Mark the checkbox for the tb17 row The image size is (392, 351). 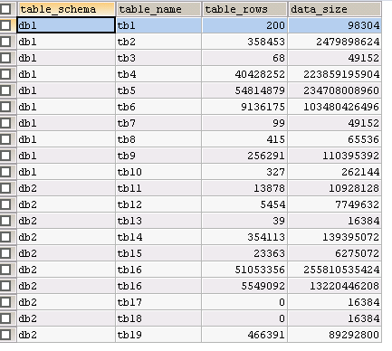[5, 302]
